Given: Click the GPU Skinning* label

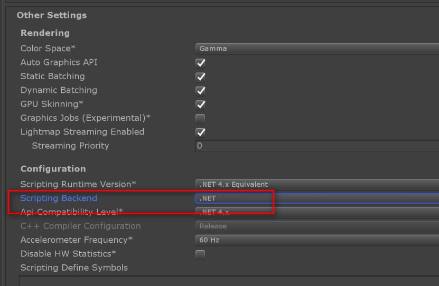Looking at the screenshot, I should 52,104.
